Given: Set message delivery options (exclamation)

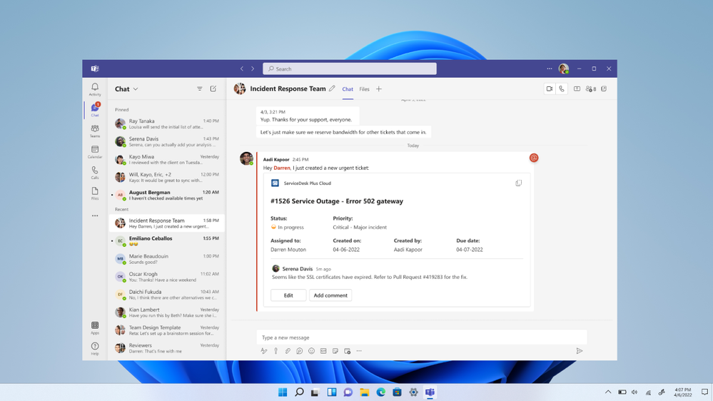Looking at the screenshot, I should pyautogui.click(x=275, y=350).
